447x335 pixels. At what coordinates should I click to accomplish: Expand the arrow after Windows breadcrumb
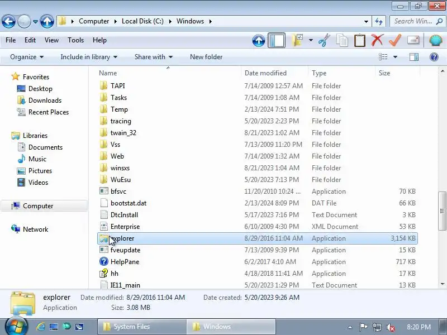(211, 21)
